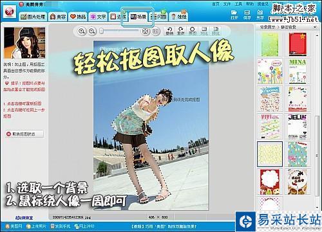Choose the brown cartoon circle background thumbnail
The width and height of the screenshot is (322, 232).
point(298,182)
